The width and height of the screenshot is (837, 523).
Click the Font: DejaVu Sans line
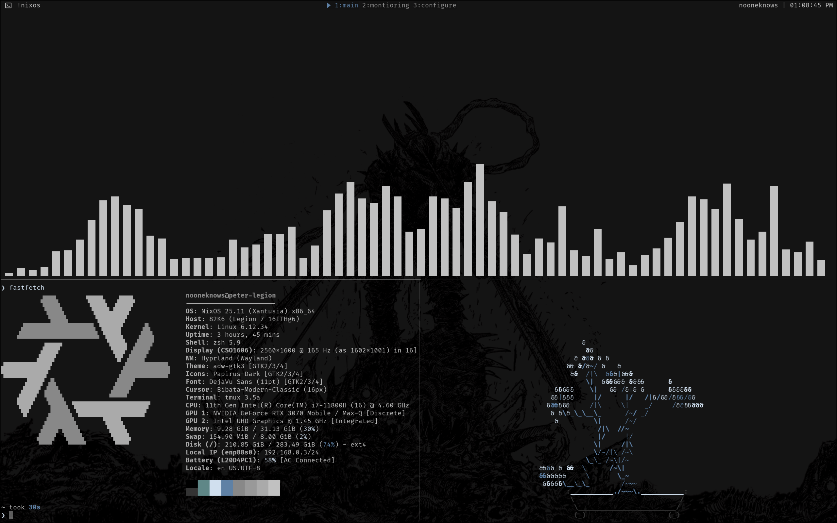point(254,381)
